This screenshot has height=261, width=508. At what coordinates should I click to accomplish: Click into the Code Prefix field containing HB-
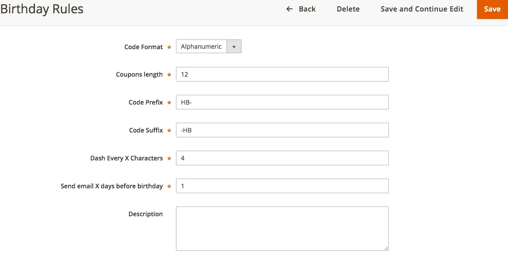pos(282,102)
